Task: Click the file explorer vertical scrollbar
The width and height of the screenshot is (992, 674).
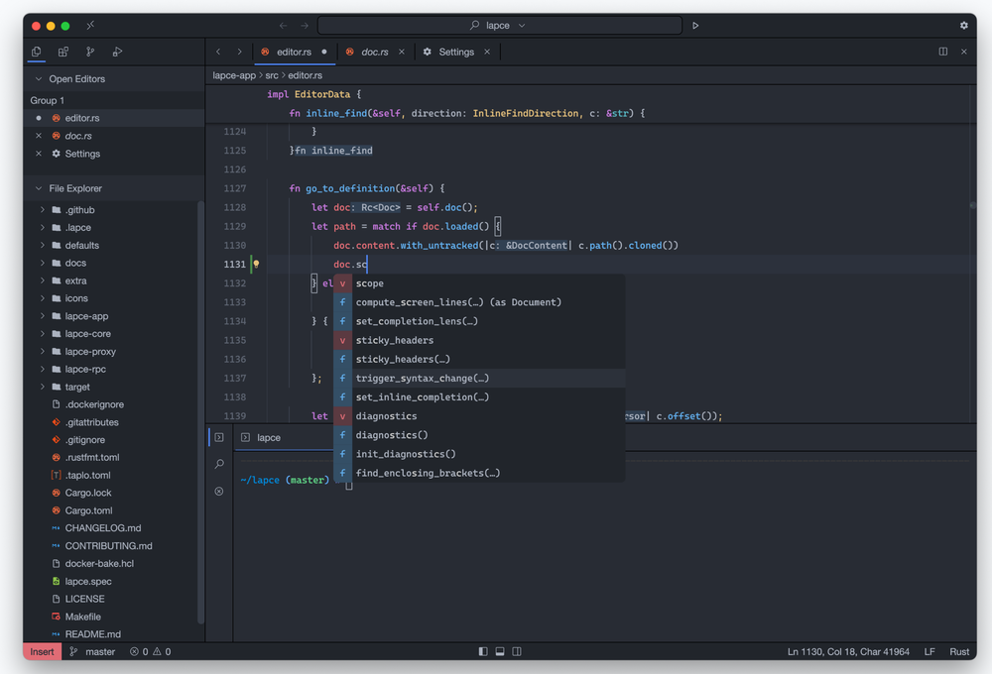Action: (200, 411)
